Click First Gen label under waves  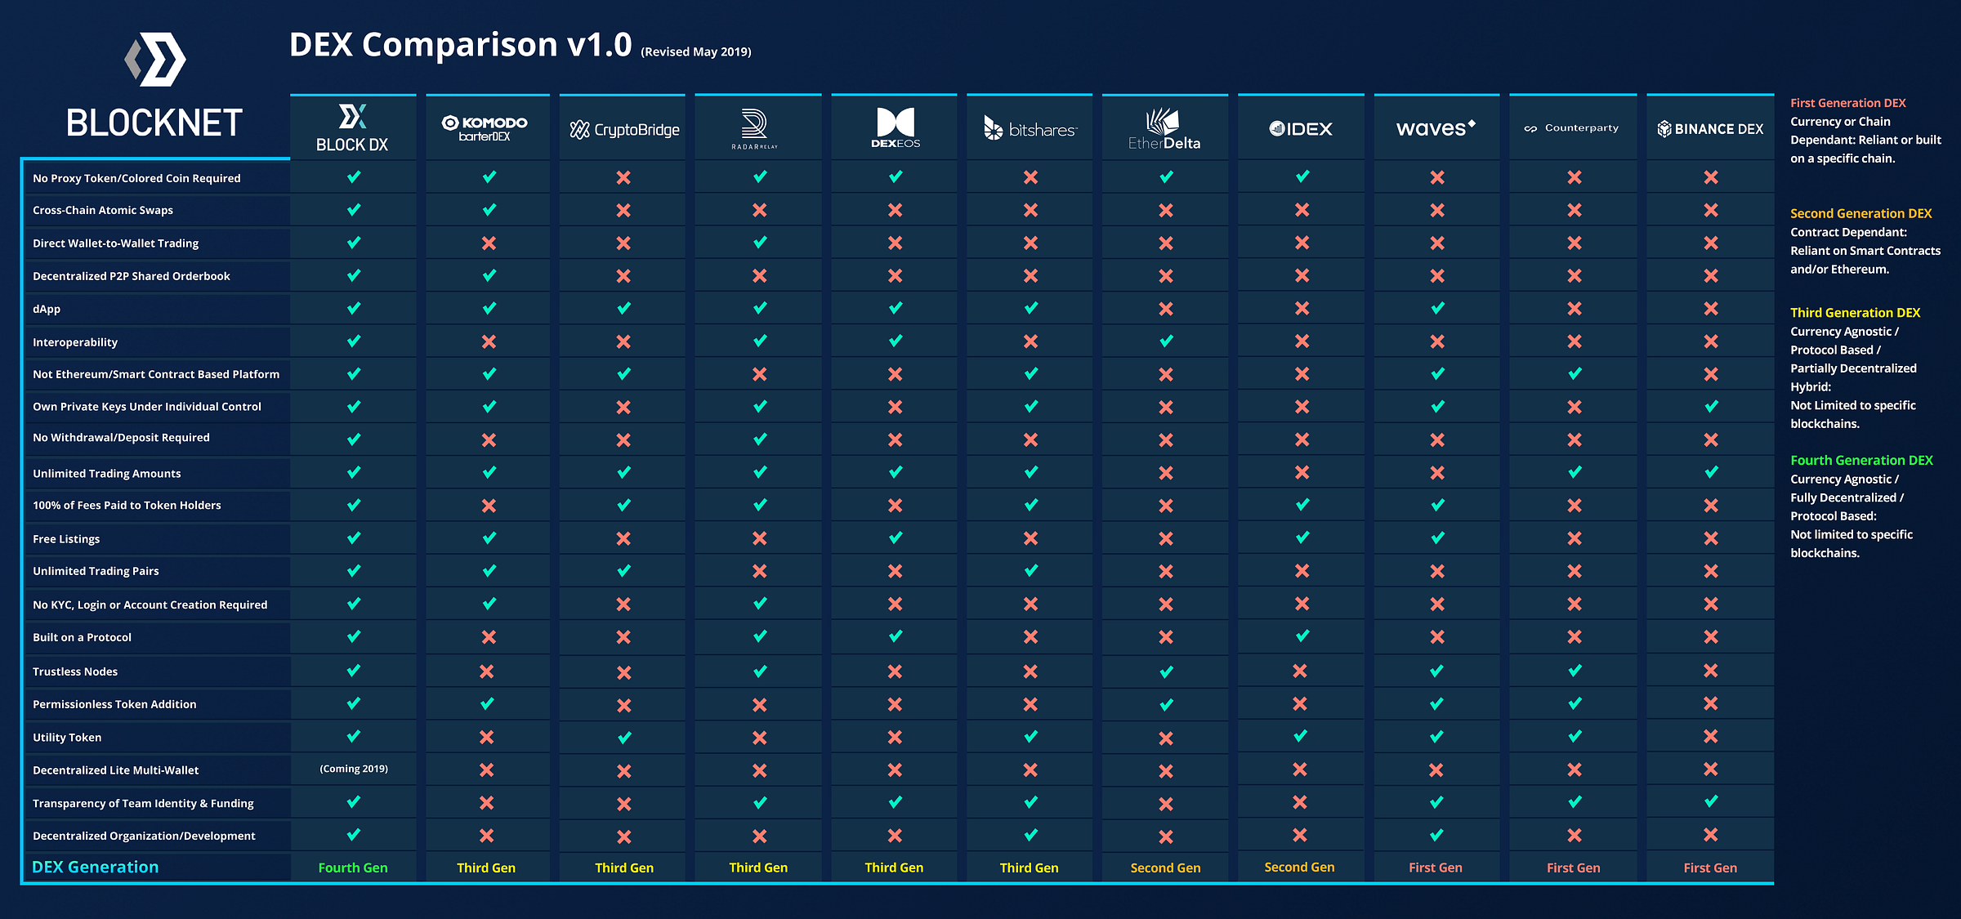1436,868
